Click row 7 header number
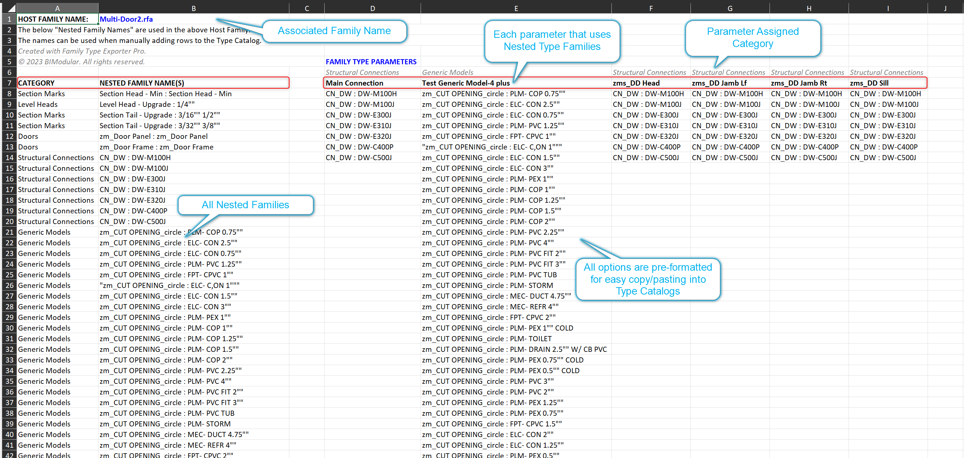This screenshot has height=458, width=964. pos(9,83)
